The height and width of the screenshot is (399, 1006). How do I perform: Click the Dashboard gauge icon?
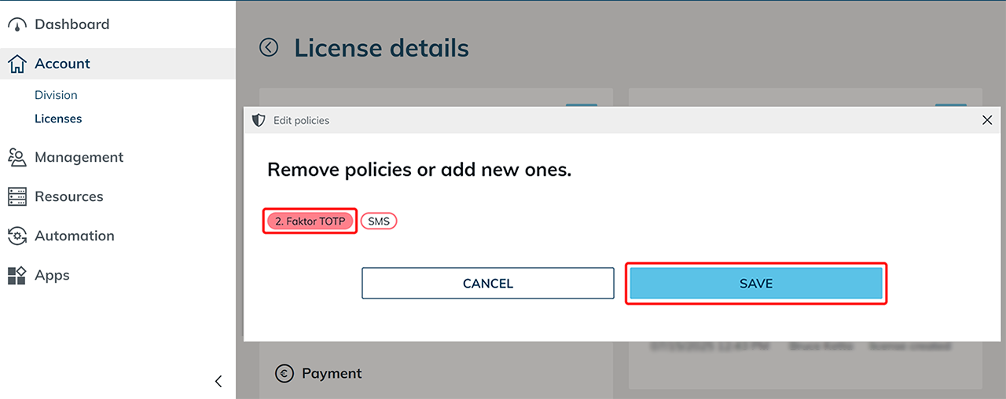click(17, 25)
